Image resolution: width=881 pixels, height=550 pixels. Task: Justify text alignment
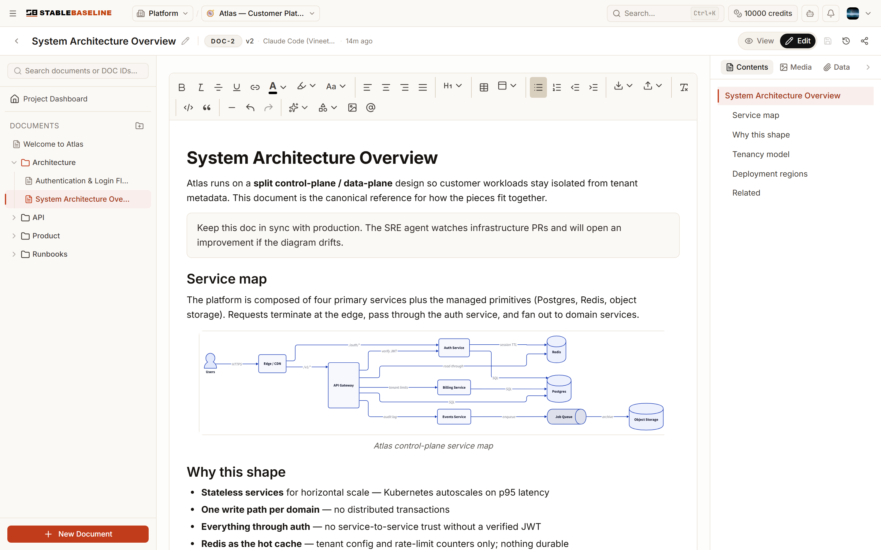[x=423, y=87]
